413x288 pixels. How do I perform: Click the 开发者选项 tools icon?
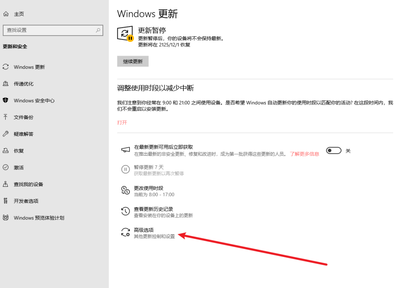coord(6,201)
